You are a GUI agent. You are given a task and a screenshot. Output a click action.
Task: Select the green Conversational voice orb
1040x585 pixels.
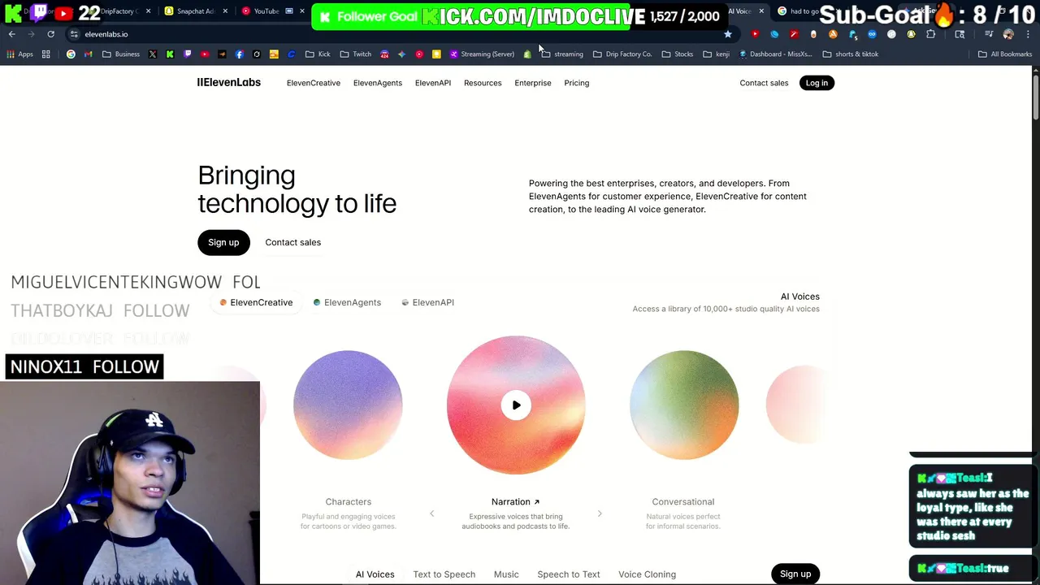684,405
